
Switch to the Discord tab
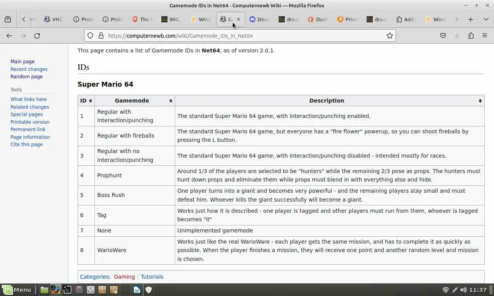259,19
